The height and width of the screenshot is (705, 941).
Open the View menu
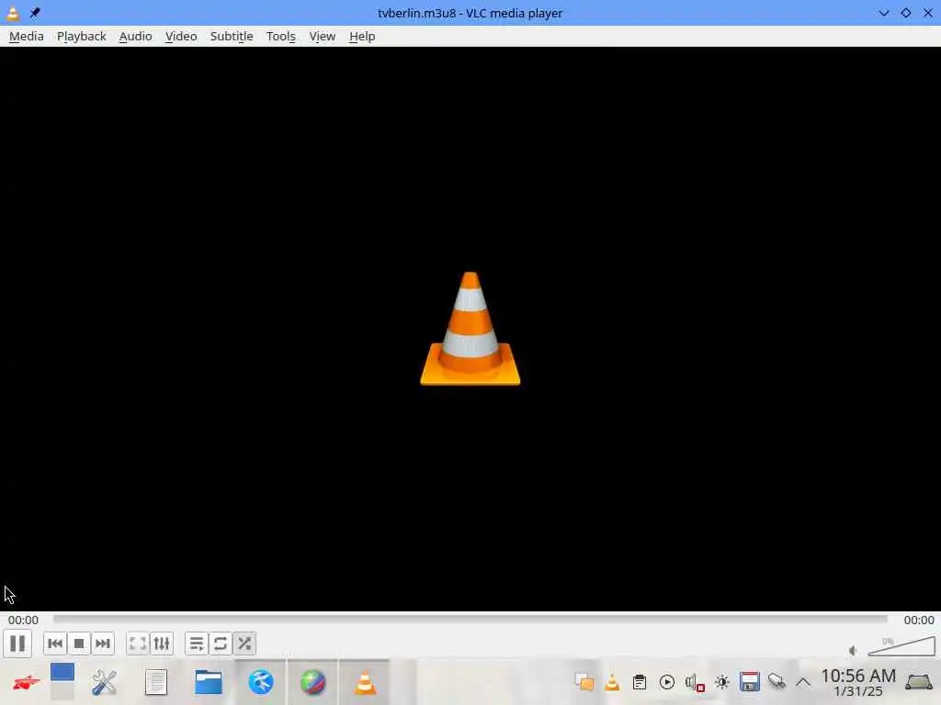coord(323,36)
